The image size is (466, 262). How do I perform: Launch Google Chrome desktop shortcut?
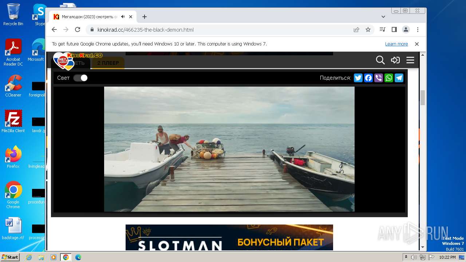click(x=13, y=195)
